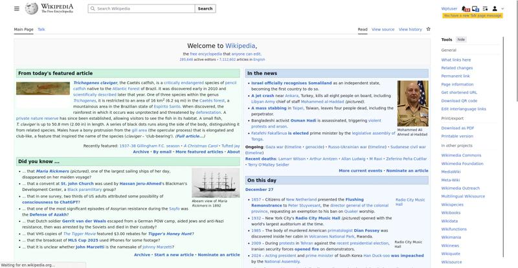Screen dimensions: 518x268
Task: Open the user avatar icon
Action: 495,9
